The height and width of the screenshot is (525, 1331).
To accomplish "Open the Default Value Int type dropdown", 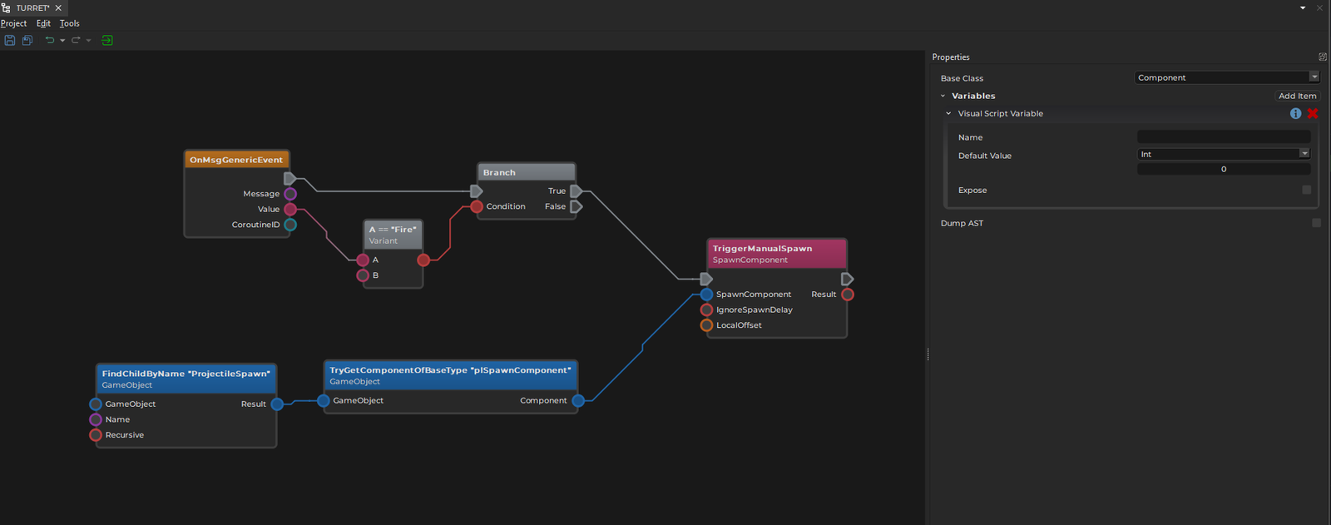I will [x=1223, y=154].
